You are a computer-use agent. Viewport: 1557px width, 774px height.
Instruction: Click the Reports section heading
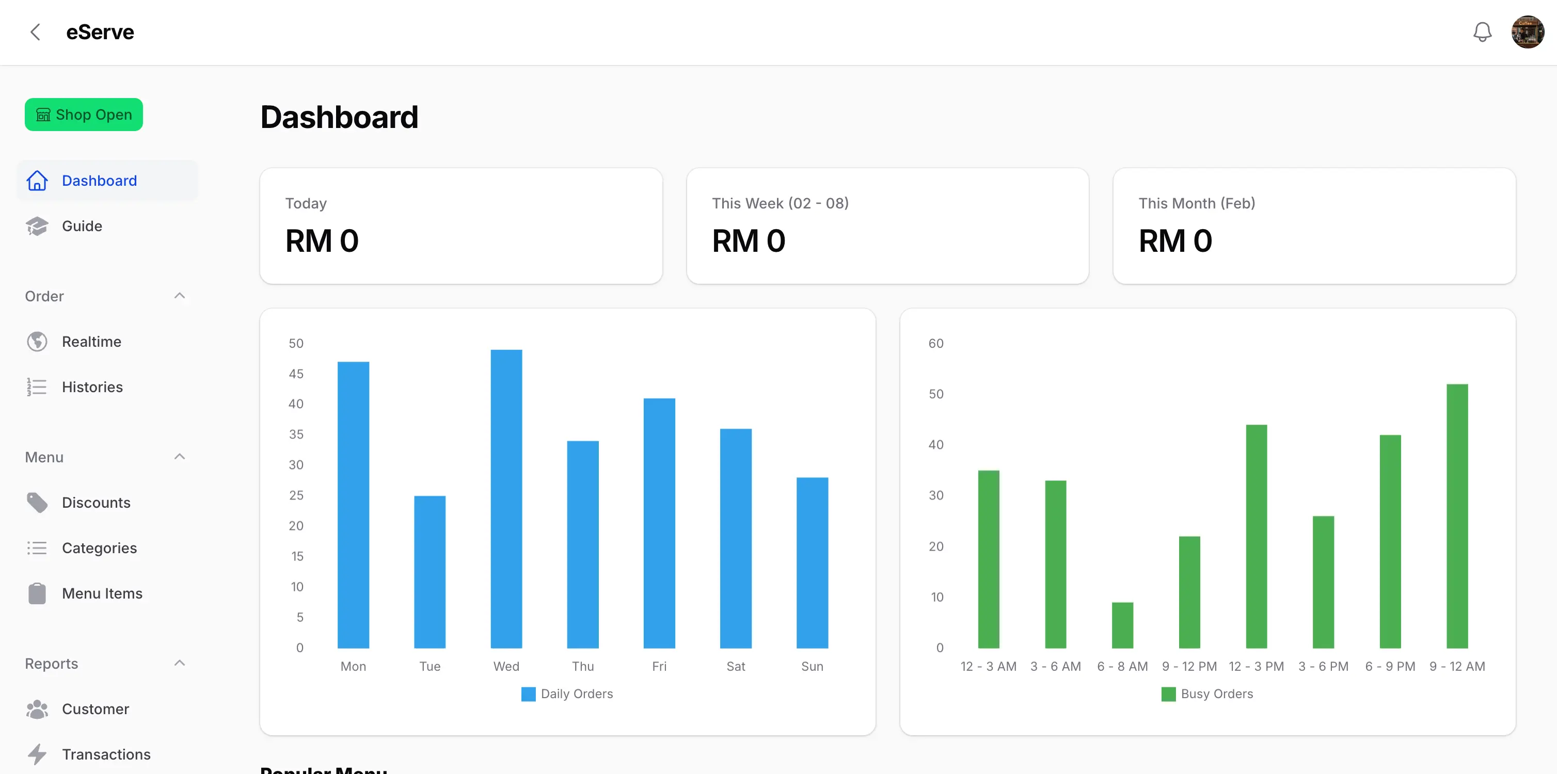[x=52, y=664]
